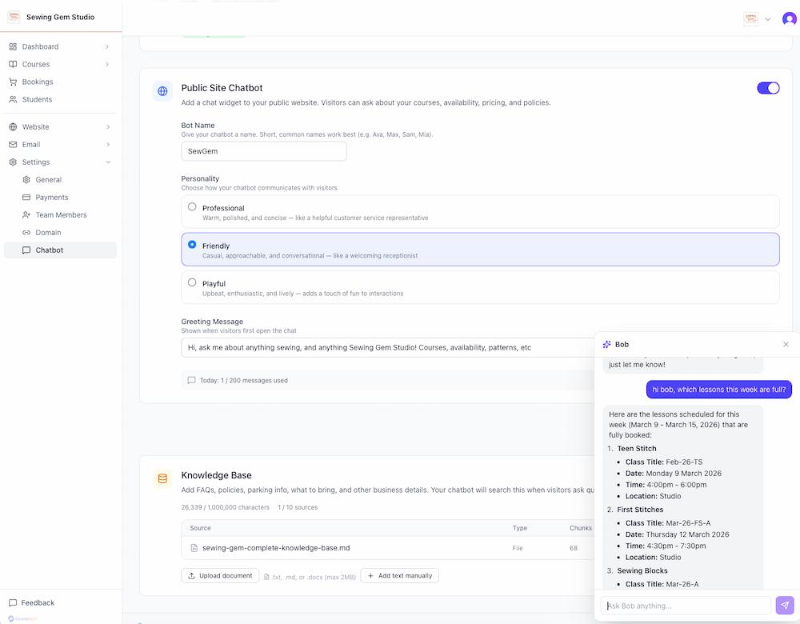Click the Students people icon
The height and width of the screenshot is (624, 800).
point(11,99)
